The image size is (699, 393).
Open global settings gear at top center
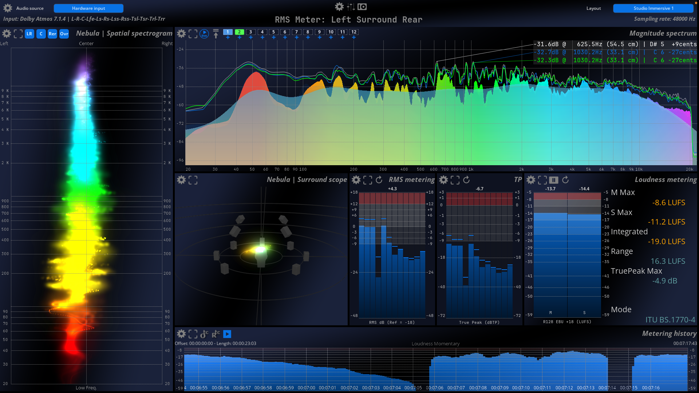point(339,7)
